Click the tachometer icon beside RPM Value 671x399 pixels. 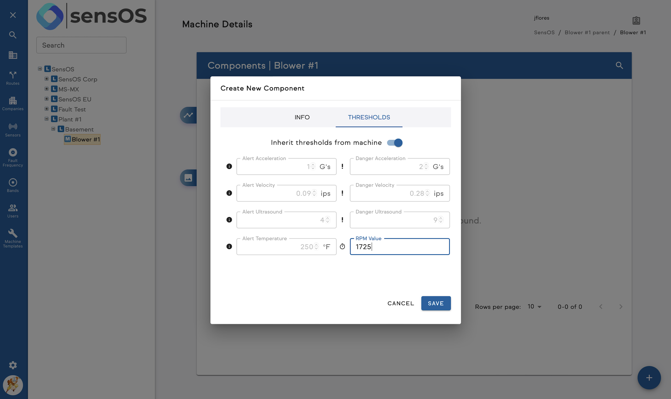click(x=342, y=247)
